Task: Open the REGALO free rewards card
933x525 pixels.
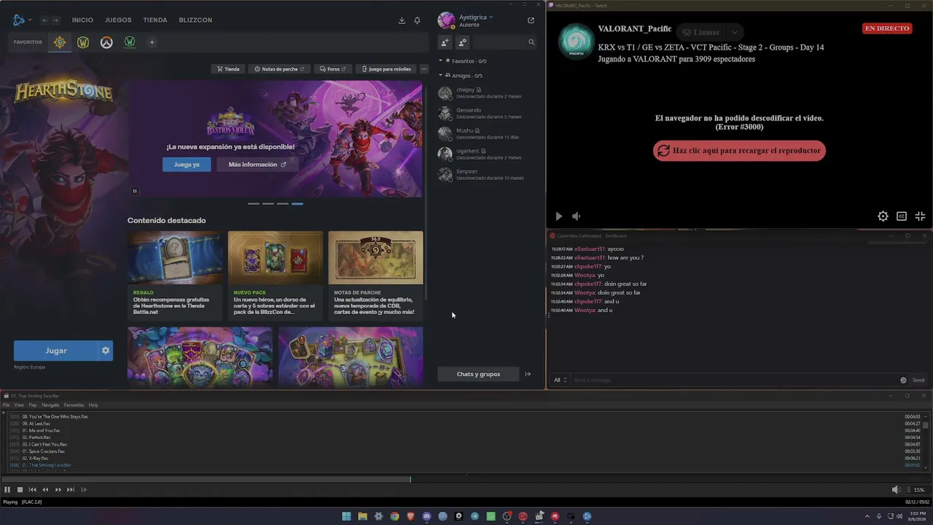Action: (175, 276)
